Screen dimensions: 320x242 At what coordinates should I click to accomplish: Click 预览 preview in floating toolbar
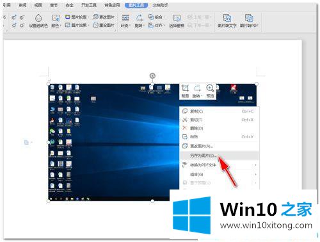coord(210,91)
